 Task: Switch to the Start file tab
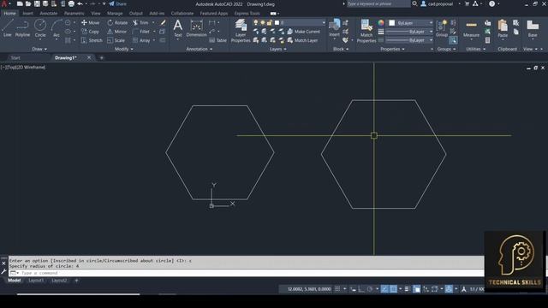(15, 58)
